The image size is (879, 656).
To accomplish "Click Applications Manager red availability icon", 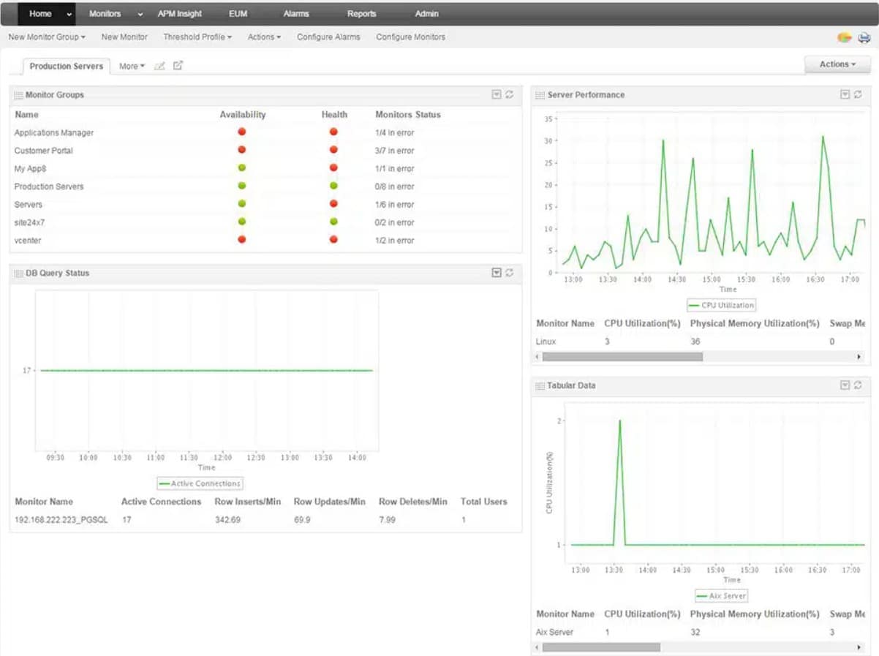I will coord(242,132).
